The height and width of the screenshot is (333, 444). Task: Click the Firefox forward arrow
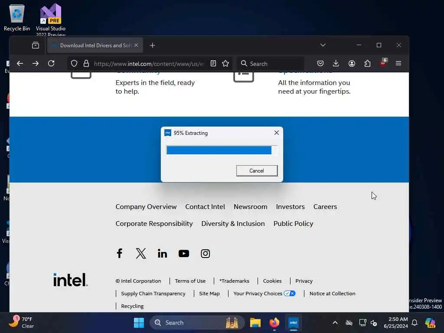tap(36, 63)
